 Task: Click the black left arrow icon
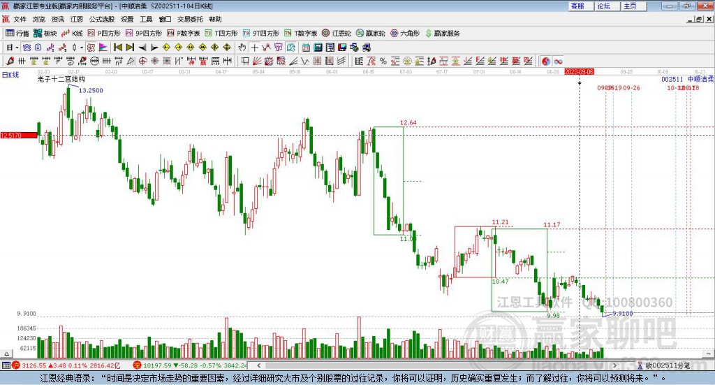(x=142, y=48)
